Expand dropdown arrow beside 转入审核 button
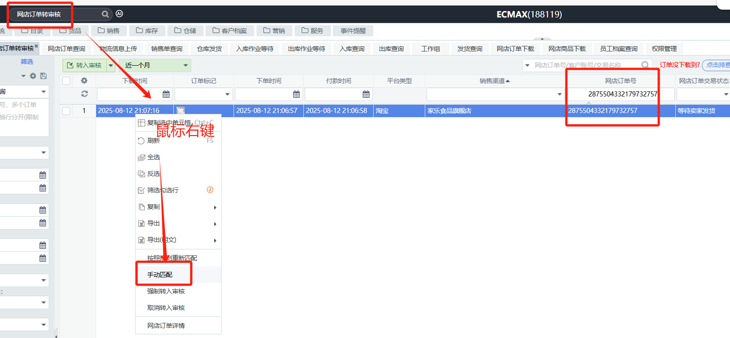 [x=111, y=65]
